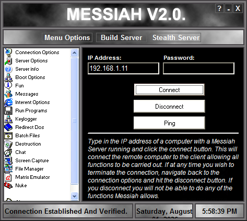
Task: Click the question mark help button
Action: click(219, 8)
